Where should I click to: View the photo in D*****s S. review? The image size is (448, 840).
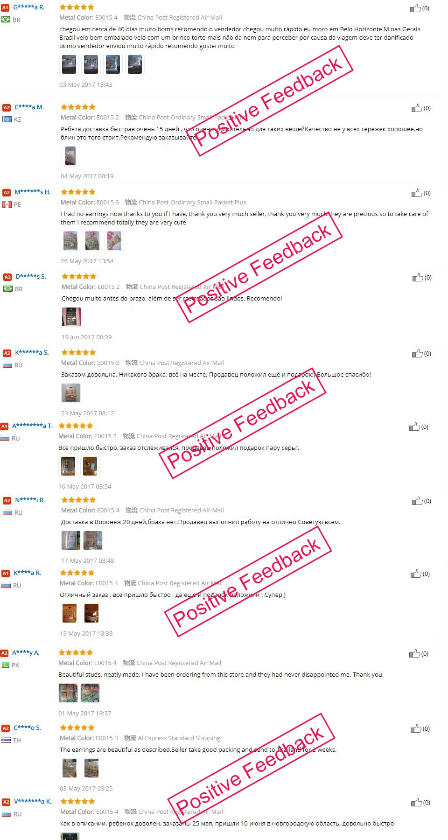pyautogui.click(x=71, y=317)
